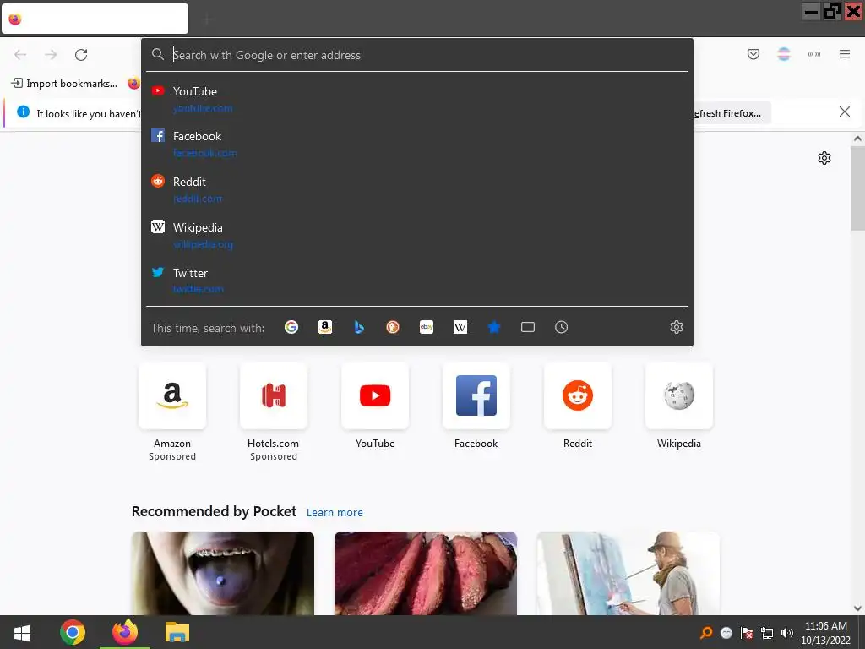Open File Explorer from the taskbar
This screenshot has height=649, width=865.
[x=177, y=632]
